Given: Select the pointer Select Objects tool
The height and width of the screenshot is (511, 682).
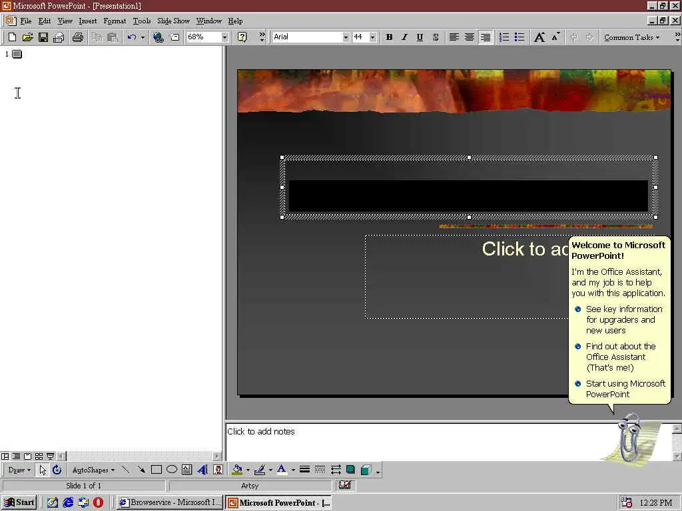Looking at the screenshot, I should click(42, 470).
